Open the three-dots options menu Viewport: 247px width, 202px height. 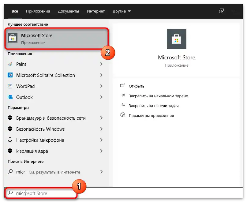[234, 11]
